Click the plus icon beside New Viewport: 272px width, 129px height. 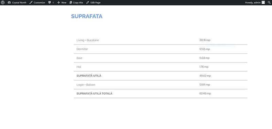click(x=58, y=3)
